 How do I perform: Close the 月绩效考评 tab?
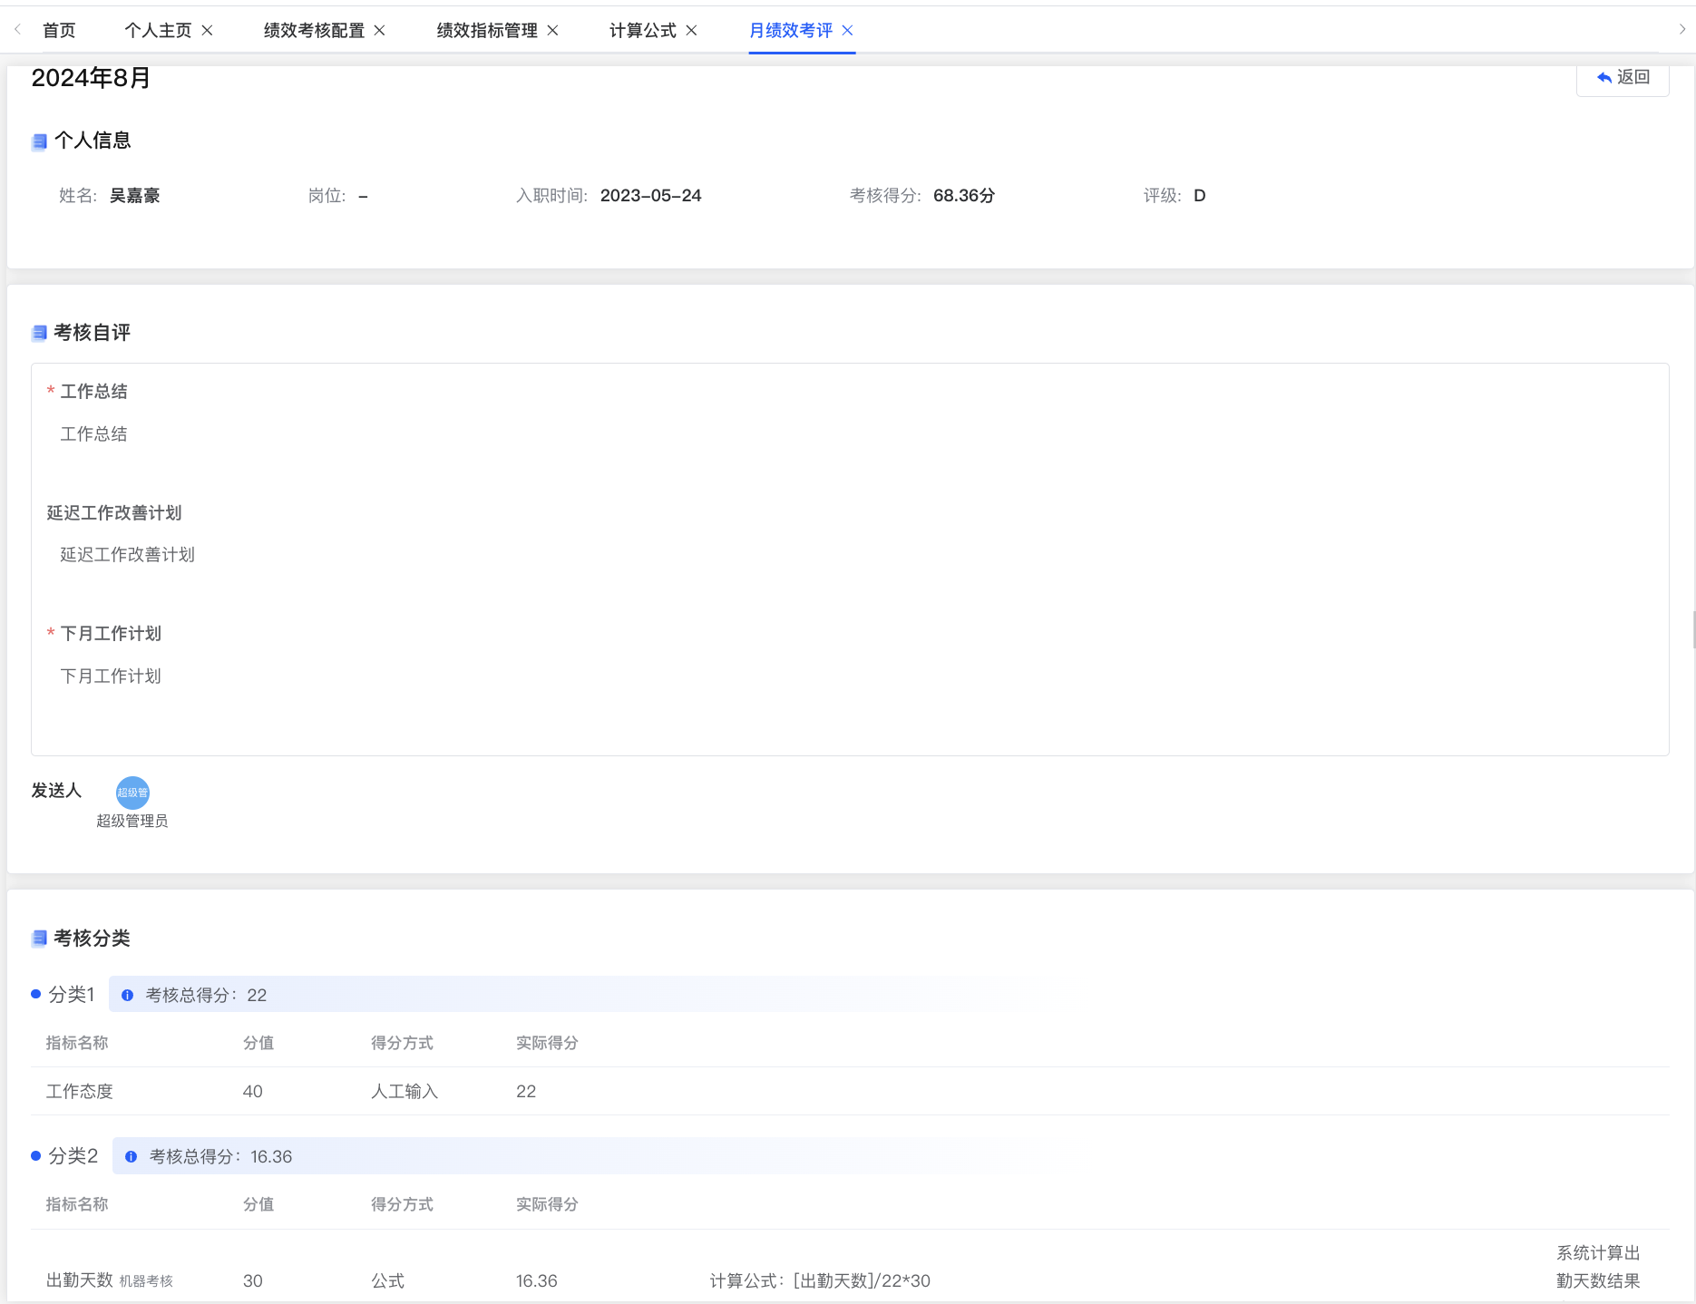point(848,31)
